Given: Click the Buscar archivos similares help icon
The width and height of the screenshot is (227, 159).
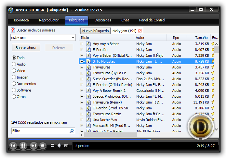Looking at the screenshot, I should tap(13, 30).
